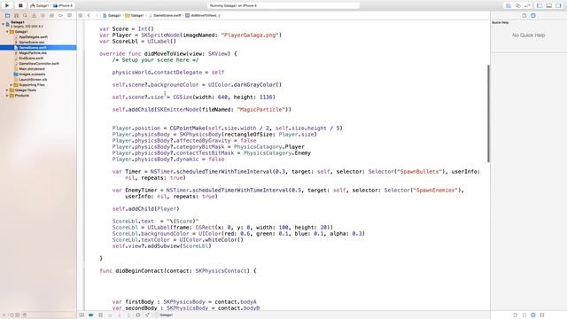The width and height of the screenshot is (567, 319).
Task: Open GameViewController.swift file
Action: 39,63
